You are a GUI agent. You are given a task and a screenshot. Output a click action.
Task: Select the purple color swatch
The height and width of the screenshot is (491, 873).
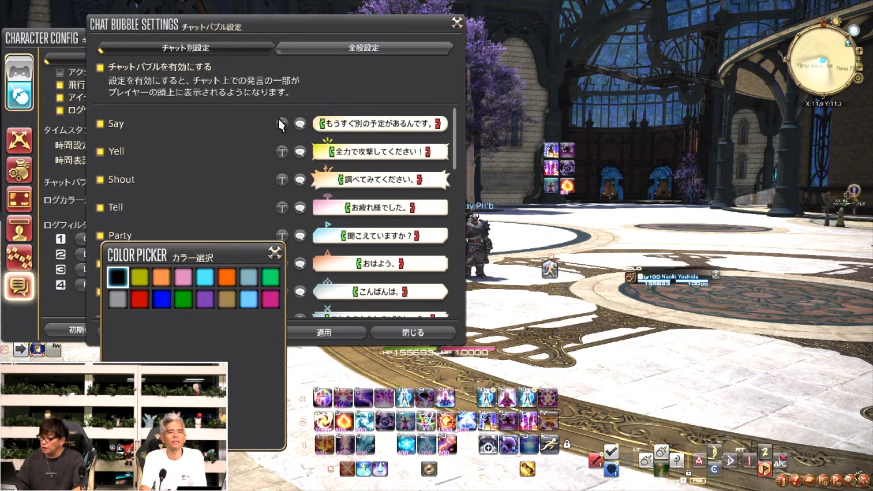tap(205, 299)
